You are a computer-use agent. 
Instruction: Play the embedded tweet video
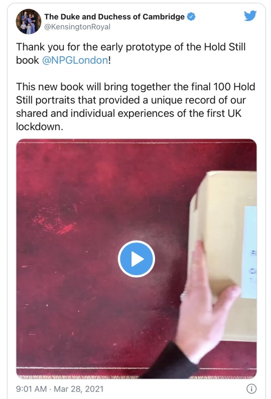(x=137, y=259)
